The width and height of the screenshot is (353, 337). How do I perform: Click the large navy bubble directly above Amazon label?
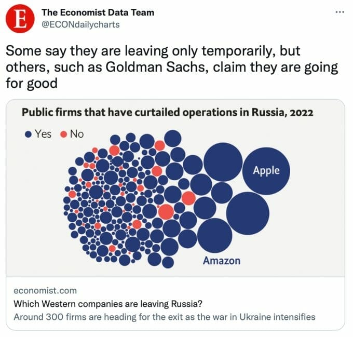(214, 236)
